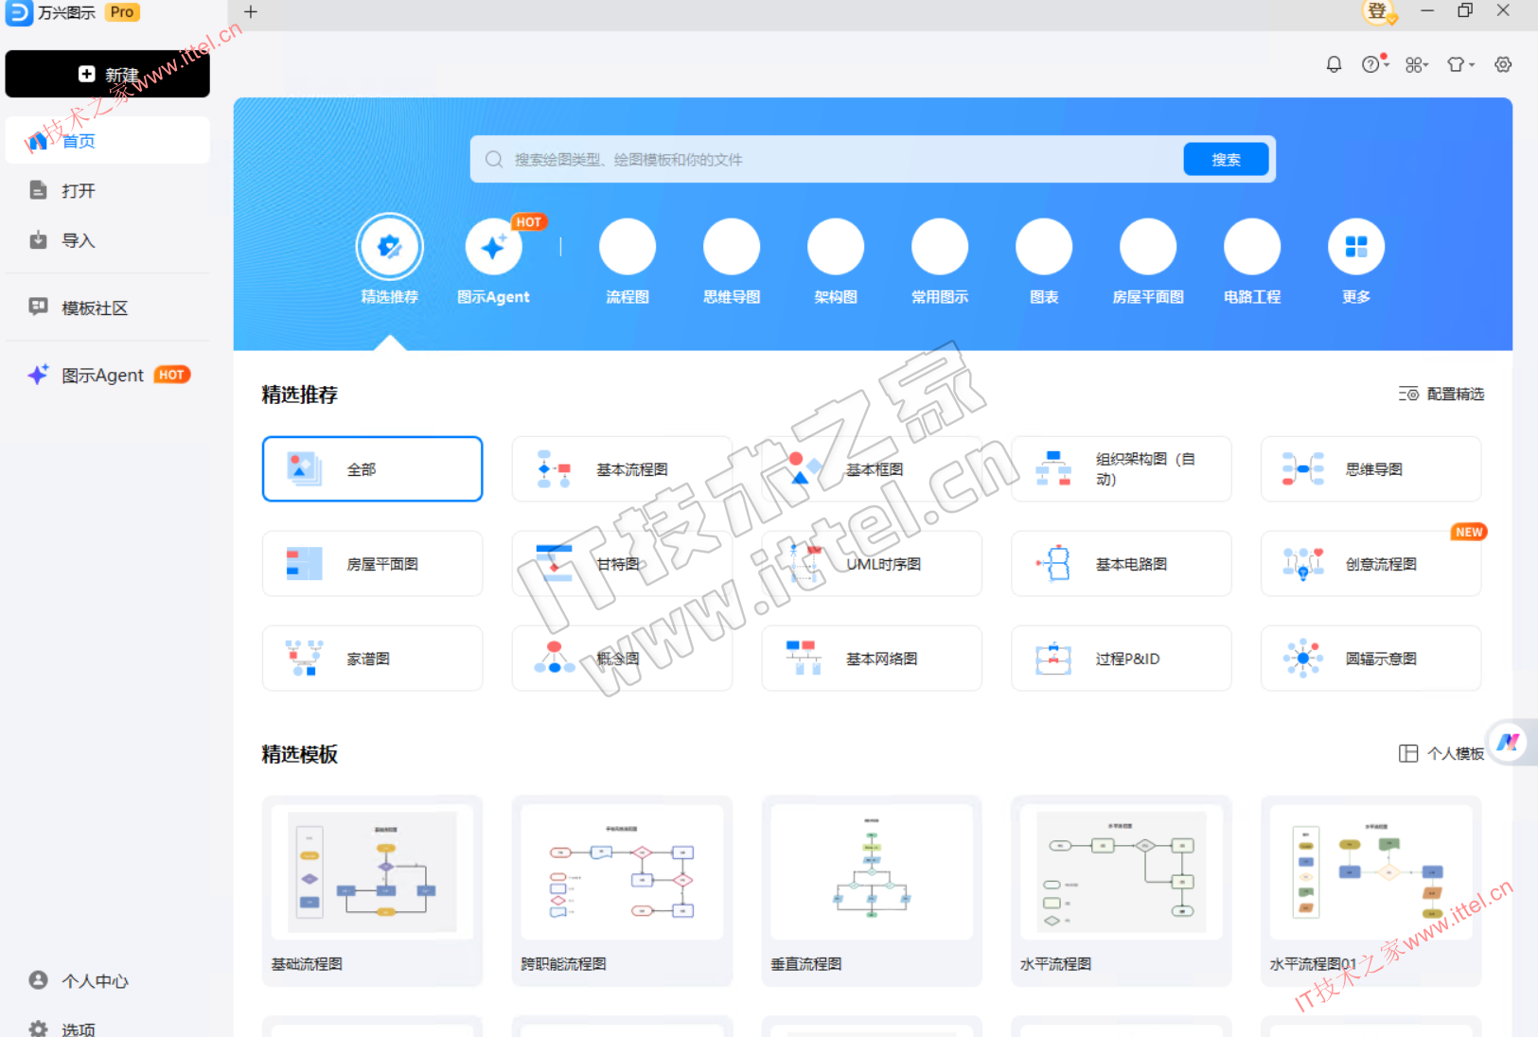The width and height of the screenshot is (1538, 1037).
Task: Click the floating AI assistant icon
Action: (x=1508, y=743)
